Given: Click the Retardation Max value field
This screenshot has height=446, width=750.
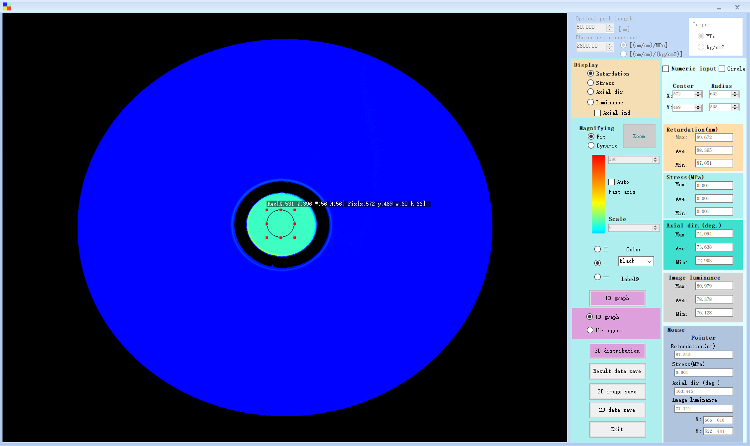Looking at the screenshot, I should pyautogui.click(x=714, y=138).
